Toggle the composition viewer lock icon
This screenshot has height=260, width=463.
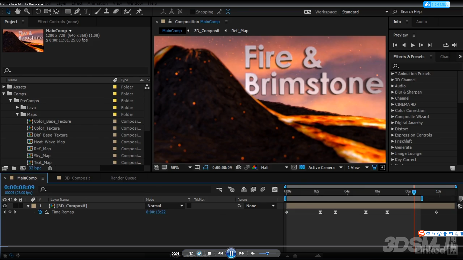pyautogui.click(x=170, y=22)
